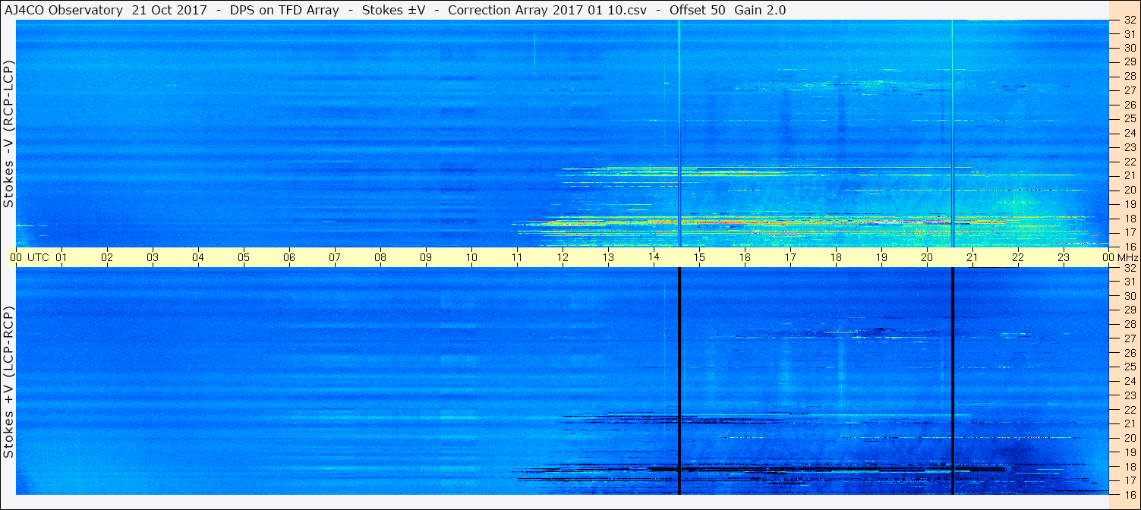Click the Gain 2.0 value in the header
This screenshot has width=1141, height=510.
pyautogui.click(x=761, y=10)
